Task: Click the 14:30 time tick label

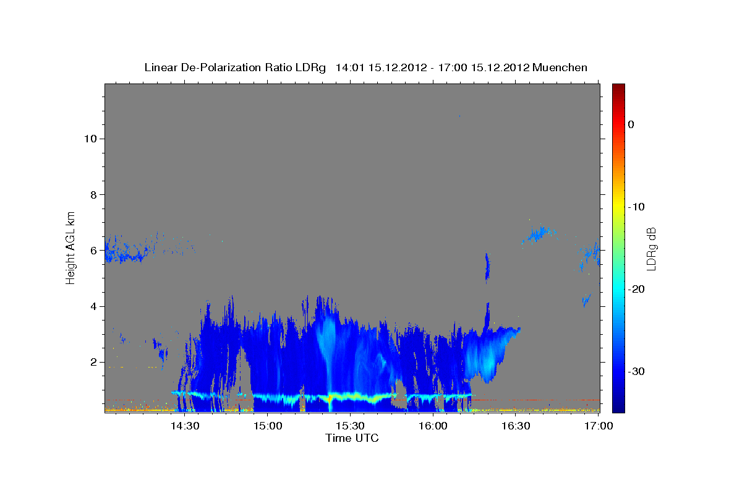Action: [x=184, y=426]
